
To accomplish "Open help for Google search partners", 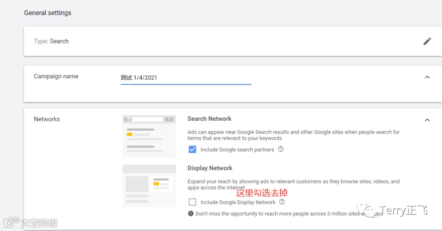I will [280, 149].
